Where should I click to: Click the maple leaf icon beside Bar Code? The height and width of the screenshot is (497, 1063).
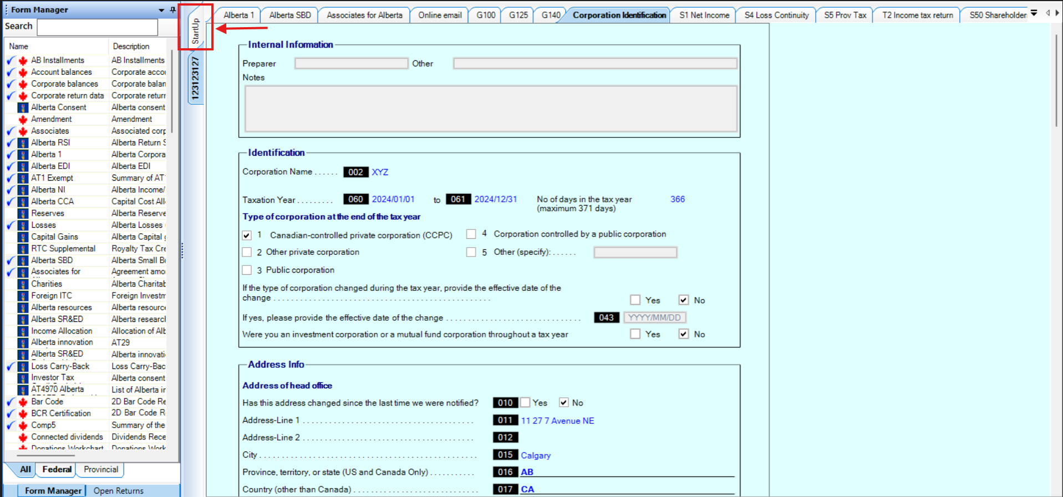coord(23,402)
